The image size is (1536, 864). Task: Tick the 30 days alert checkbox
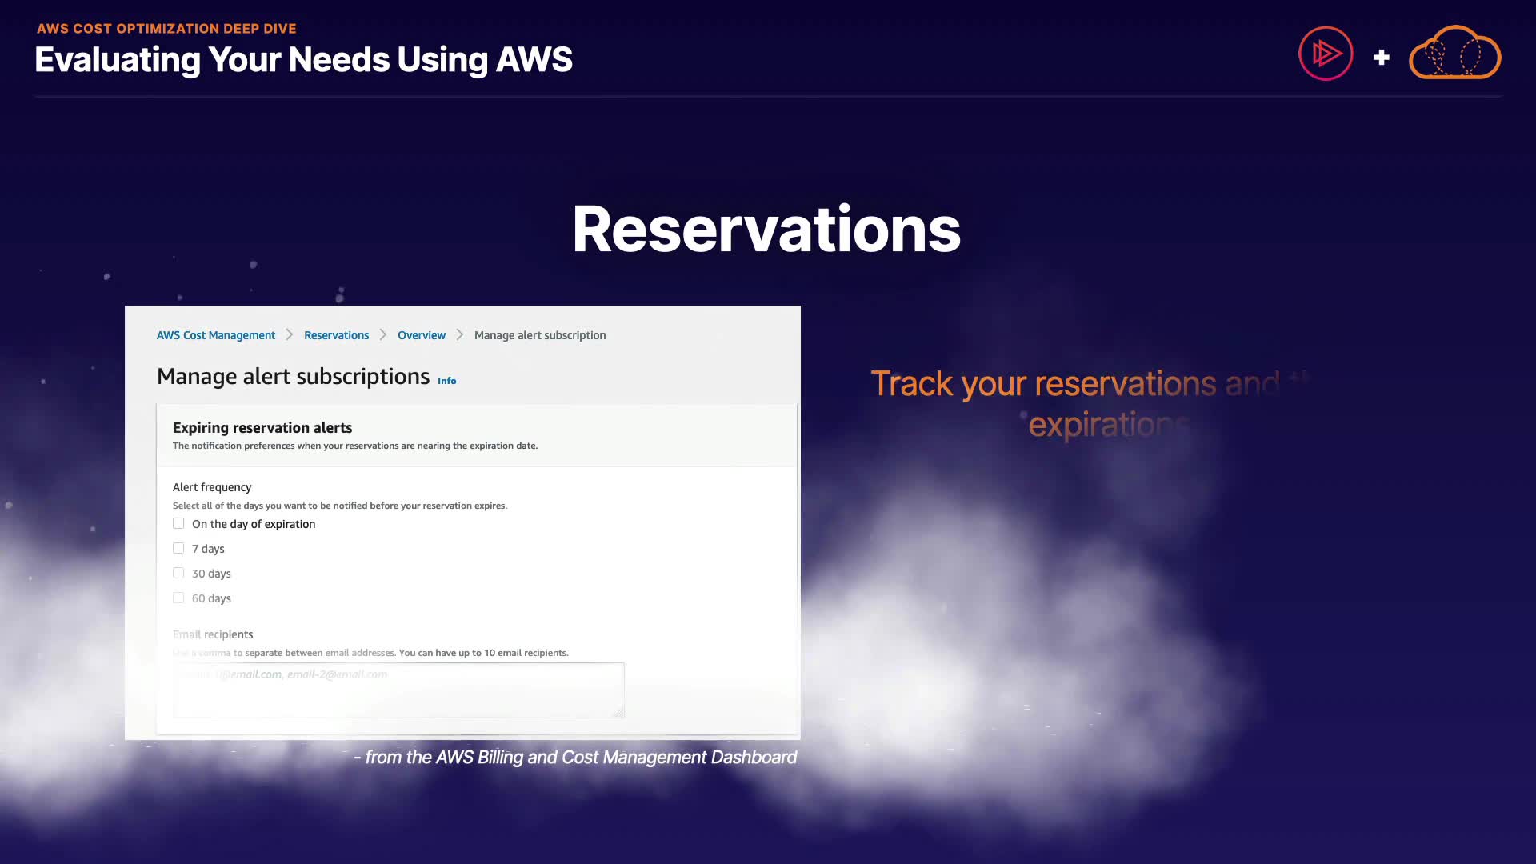178,573
